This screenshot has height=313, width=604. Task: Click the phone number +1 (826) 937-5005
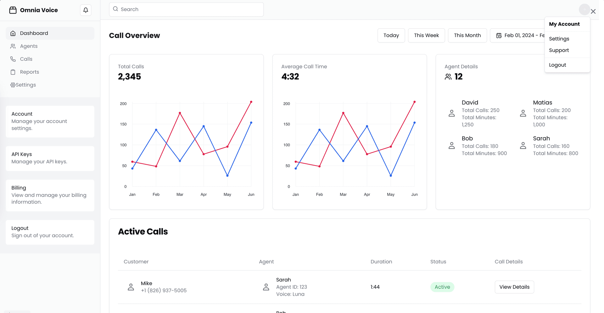click(164, 291)
